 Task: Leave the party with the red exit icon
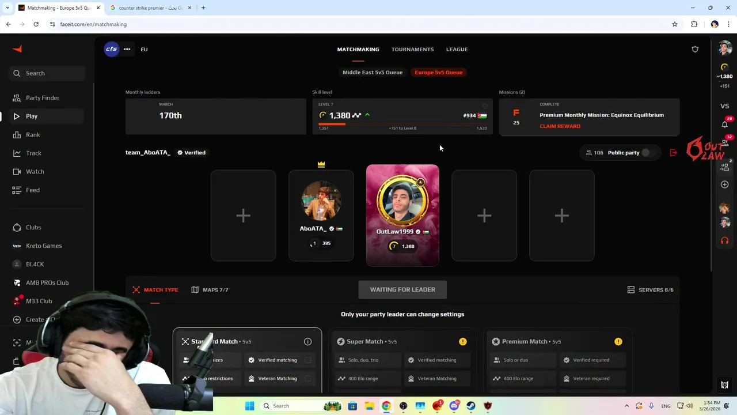[x=673, y=153]
